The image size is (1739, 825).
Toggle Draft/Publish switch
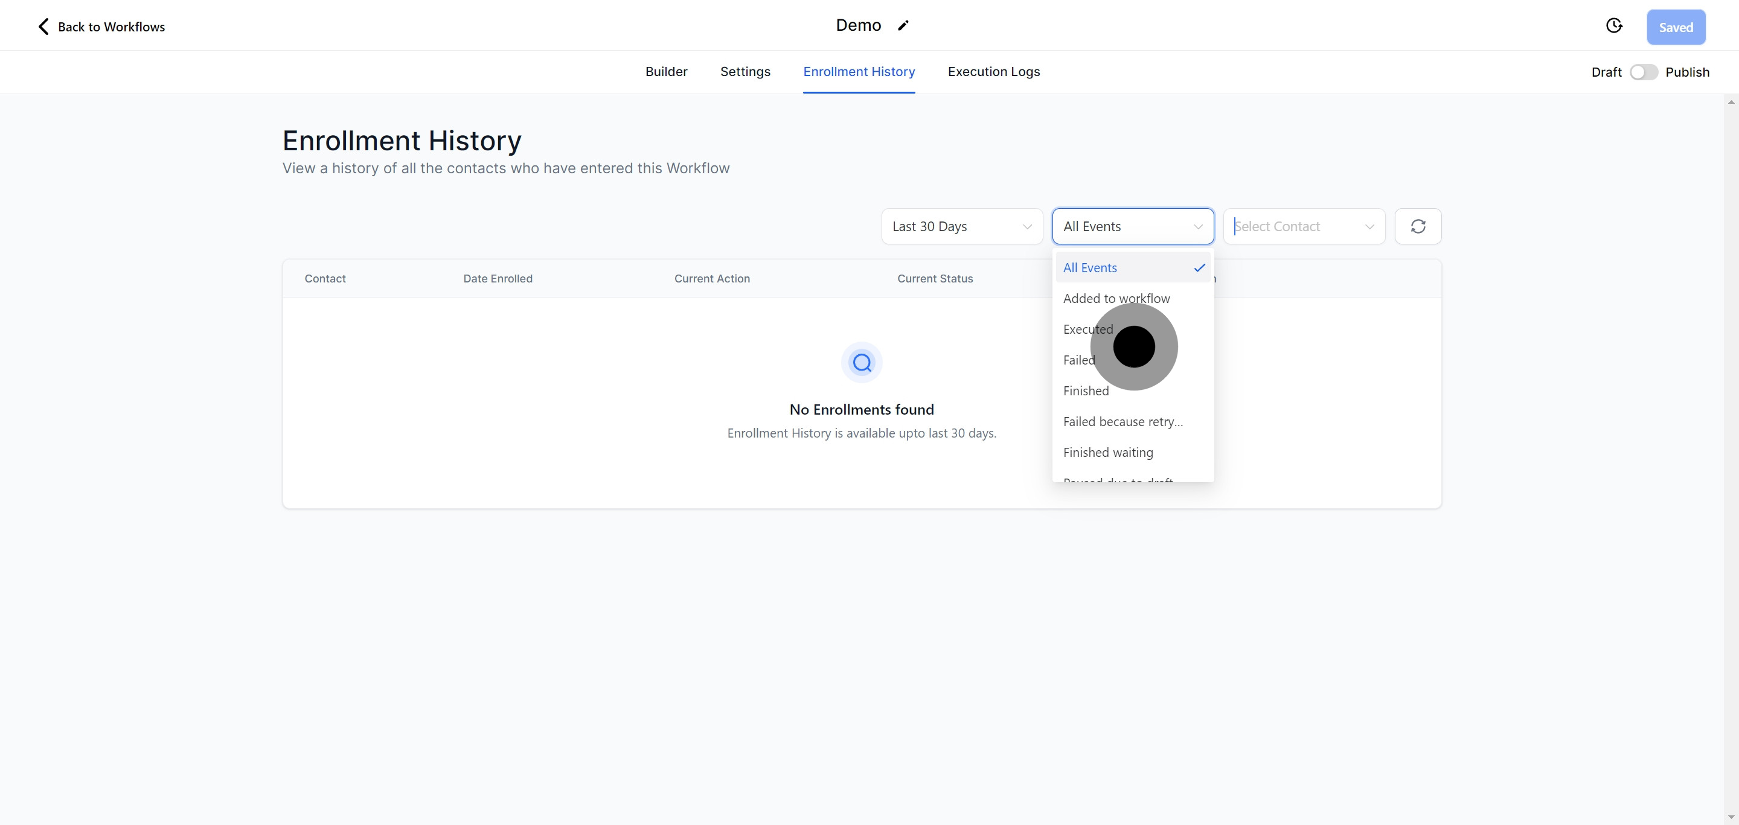[x=1643, y=72]
